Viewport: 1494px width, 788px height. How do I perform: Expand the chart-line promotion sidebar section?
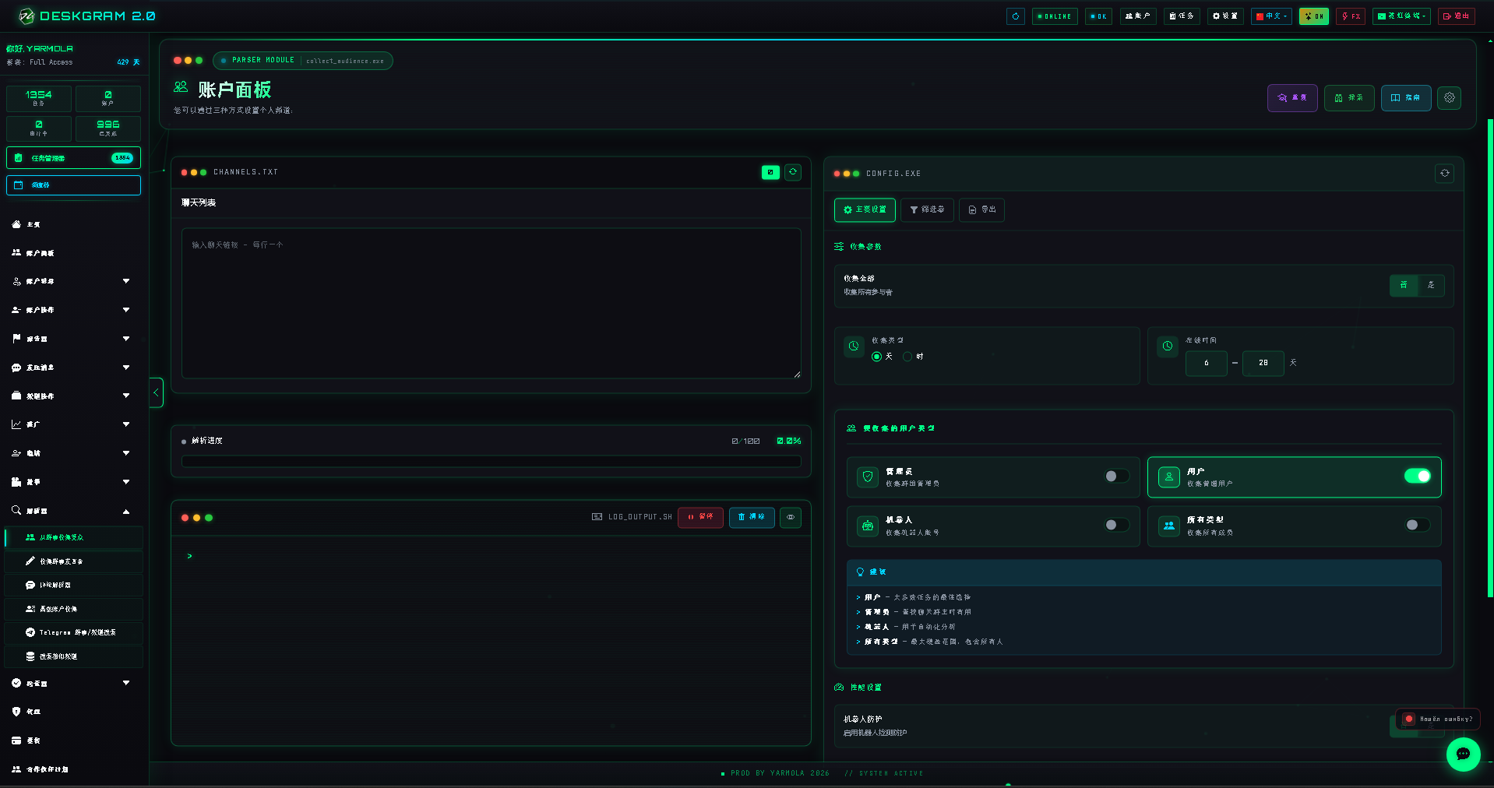[x=73, y=424]
